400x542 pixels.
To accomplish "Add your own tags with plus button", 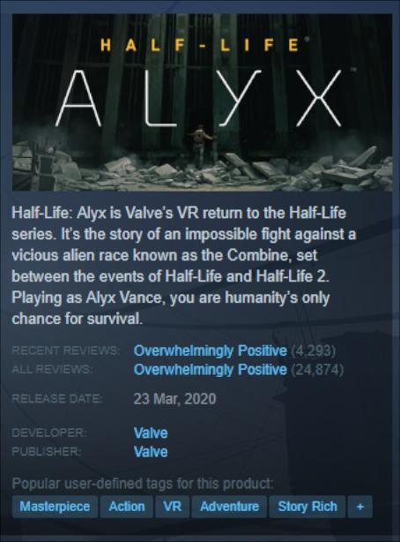I will coord(360,507).
